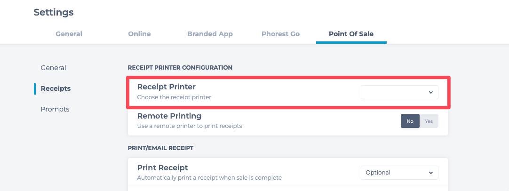The height and width of the screenshot is (191, 509).
Task: Click the Receipt Printer dropdown chevron arrow
Action: [431, 92]
